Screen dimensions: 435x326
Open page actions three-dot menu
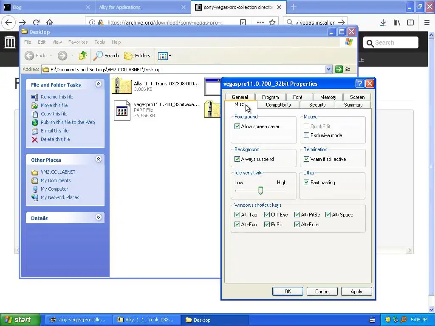tap(260, 22)
